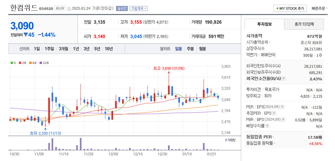Click the 3,618 price axis label

coord(226,77)
